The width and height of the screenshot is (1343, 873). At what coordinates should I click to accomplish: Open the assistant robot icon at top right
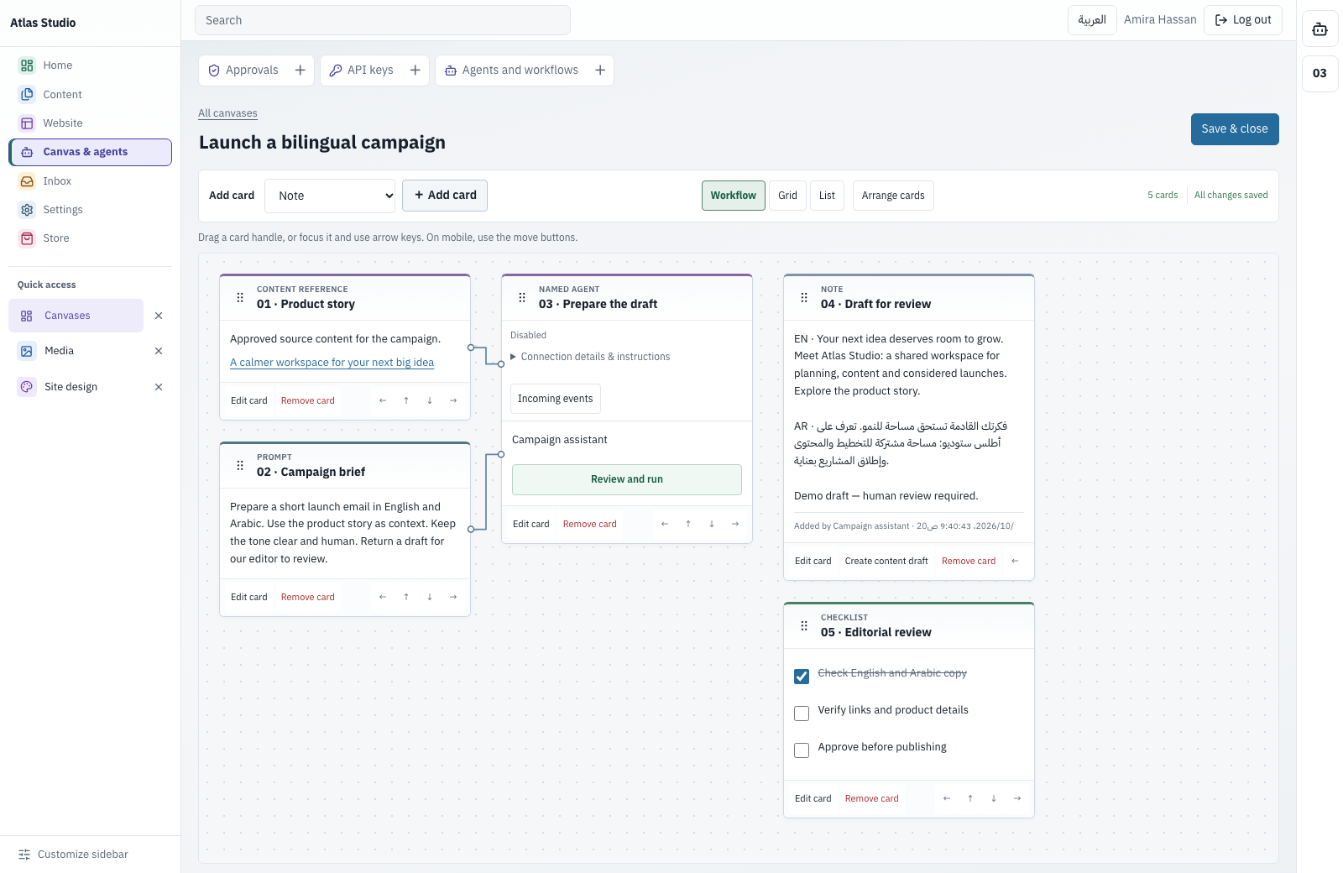coord(1319,29)
